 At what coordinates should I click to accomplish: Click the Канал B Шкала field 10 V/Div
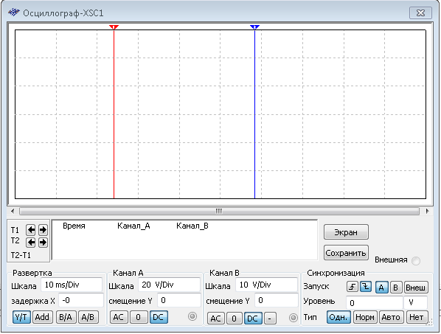(266, 285)
